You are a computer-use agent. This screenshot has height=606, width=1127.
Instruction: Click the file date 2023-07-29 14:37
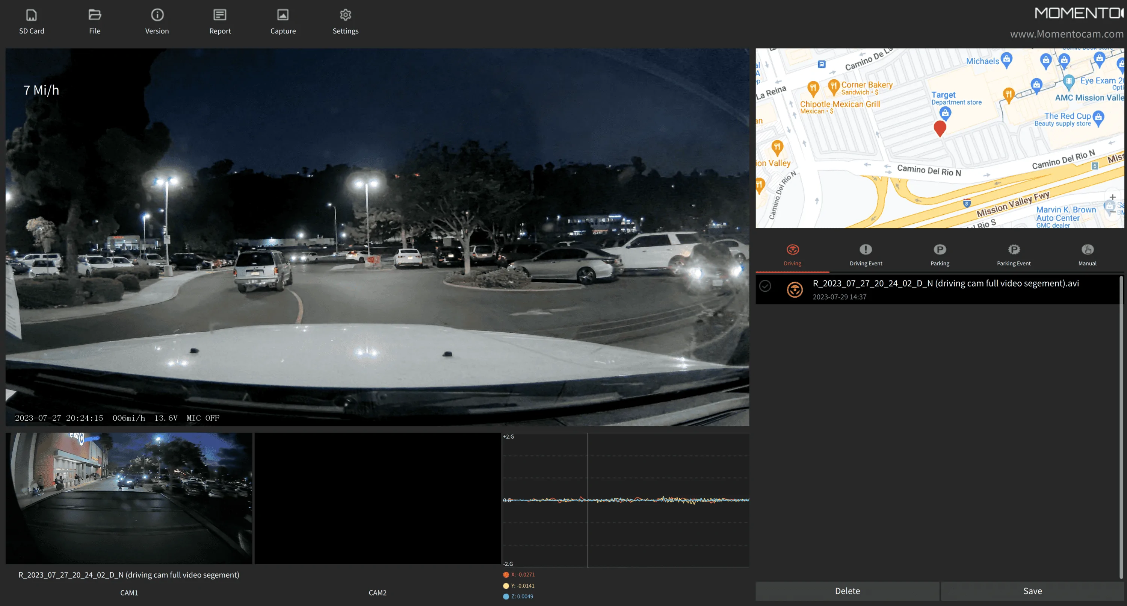(839, 297)
